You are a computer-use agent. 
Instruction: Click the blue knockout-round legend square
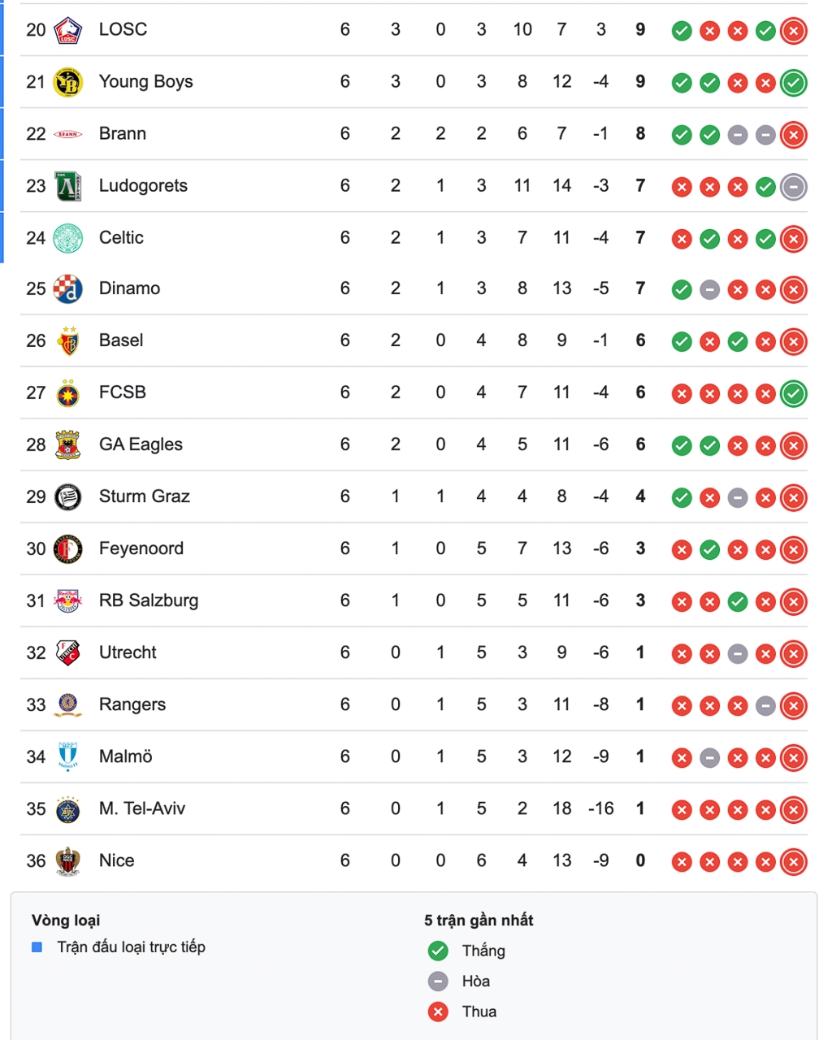pyautogui.click(x=37, y=947)
